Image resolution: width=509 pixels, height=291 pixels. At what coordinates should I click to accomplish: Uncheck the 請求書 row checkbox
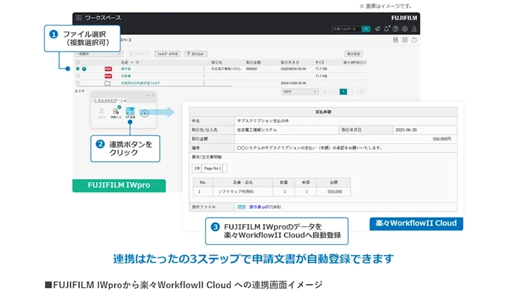click(77, 69)
